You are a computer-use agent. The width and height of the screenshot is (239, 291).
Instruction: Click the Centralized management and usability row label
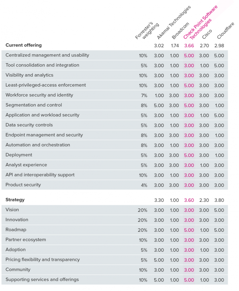click(x=47, y=55)
